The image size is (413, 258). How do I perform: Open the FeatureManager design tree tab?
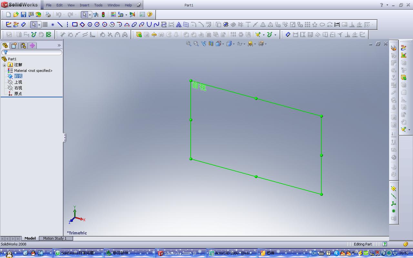5,45
